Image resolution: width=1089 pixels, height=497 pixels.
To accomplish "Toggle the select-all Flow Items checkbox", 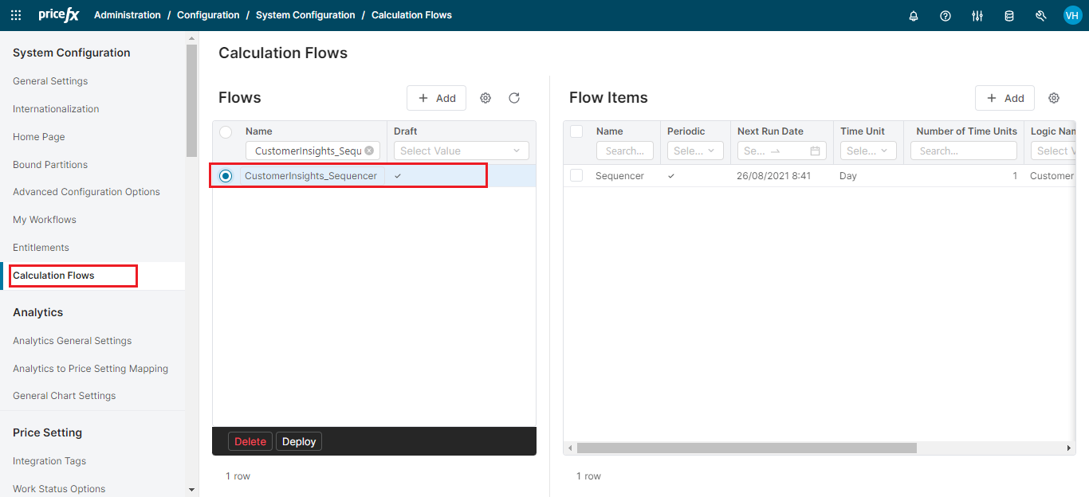I will (x=576, y=131).
